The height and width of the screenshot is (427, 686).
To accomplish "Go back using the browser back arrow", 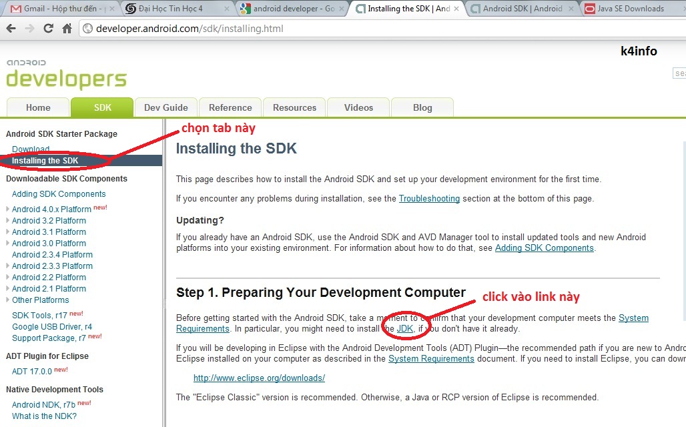I will pos(11,29).
